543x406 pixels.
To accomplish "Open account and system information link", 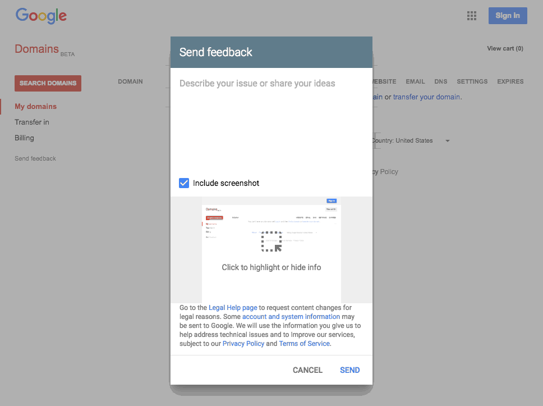I will tap(291, 317).
